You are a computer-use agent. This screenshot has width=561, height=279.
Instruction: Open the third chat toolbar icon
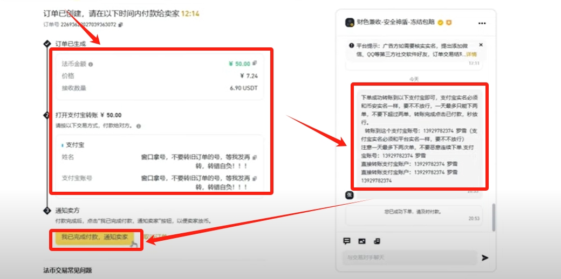[377, 241]
